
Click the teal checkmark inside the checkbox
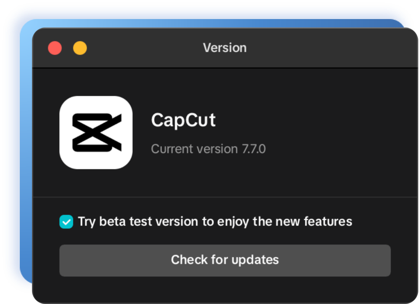click(x=66, y=221)
